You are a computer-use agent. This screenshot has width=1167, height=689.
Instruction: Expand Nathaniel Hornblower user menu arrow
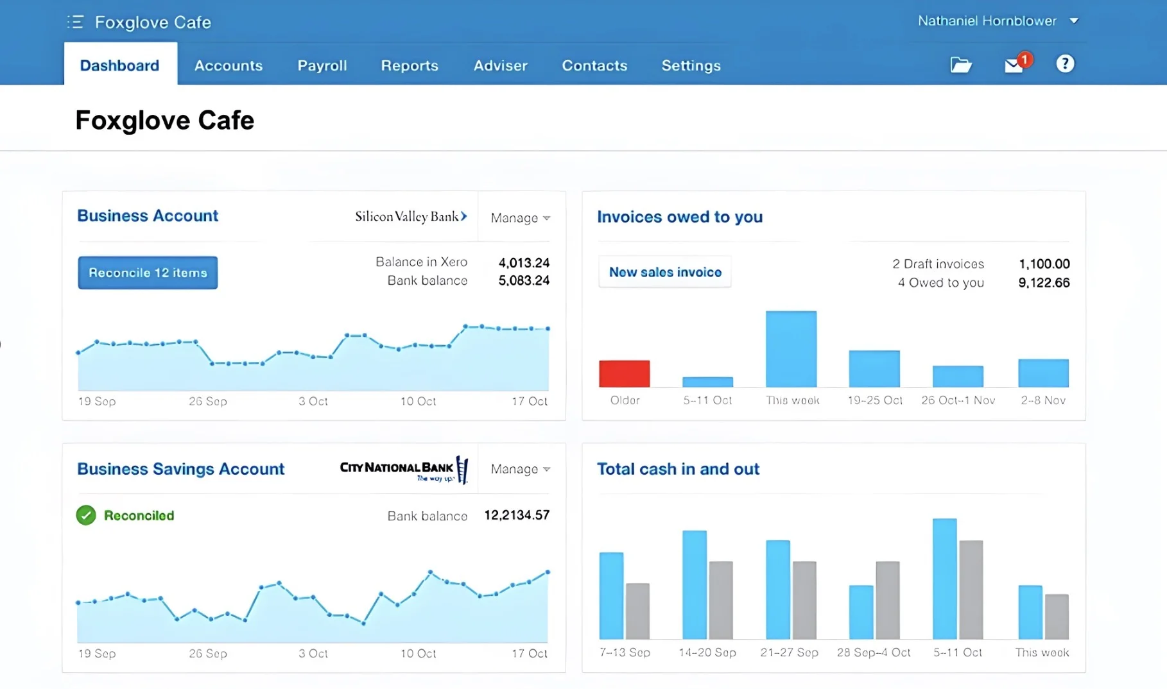pos(1074,21)
